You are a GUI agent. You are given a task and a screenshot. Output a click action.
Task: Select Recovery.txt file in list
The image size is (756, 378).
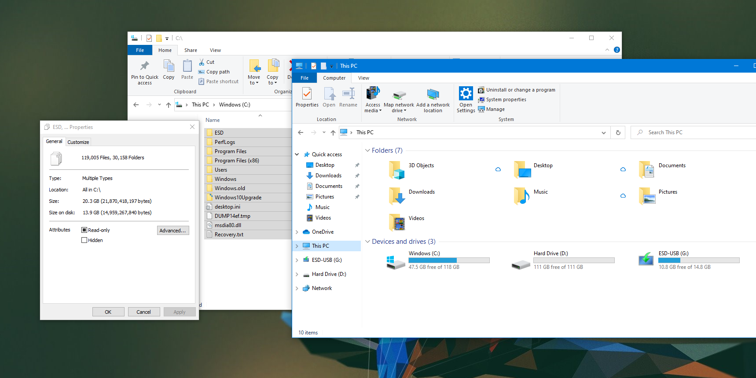coord(249,235)
